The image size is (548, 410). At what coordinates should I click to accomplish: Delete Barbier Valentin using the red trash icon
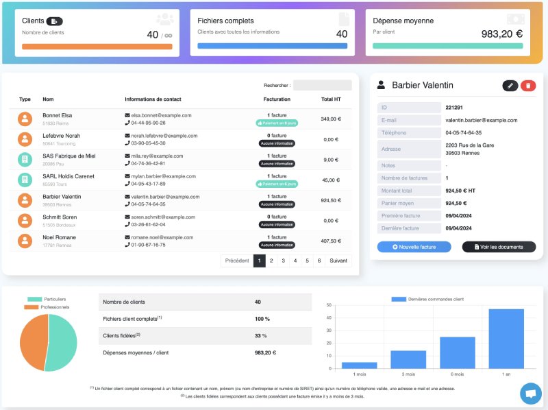529,85
